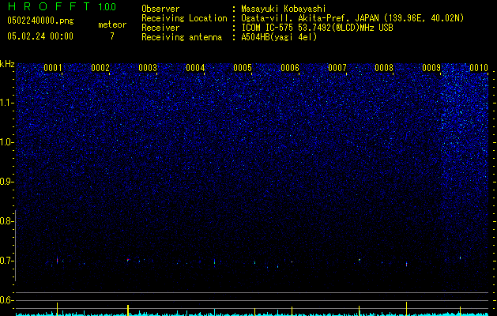Click the meteor count value 7
Viewport: 497px width, 316px height.
click(x=112, y=36)
